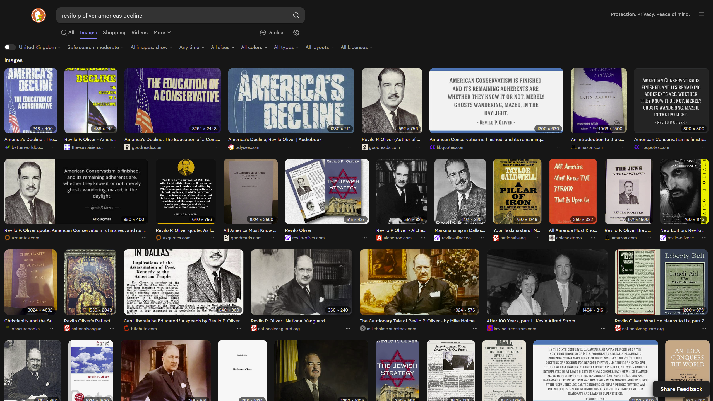This screenshot has width=713, height=401.
Task: Expand the Any time filter
Action: [192, 47]
